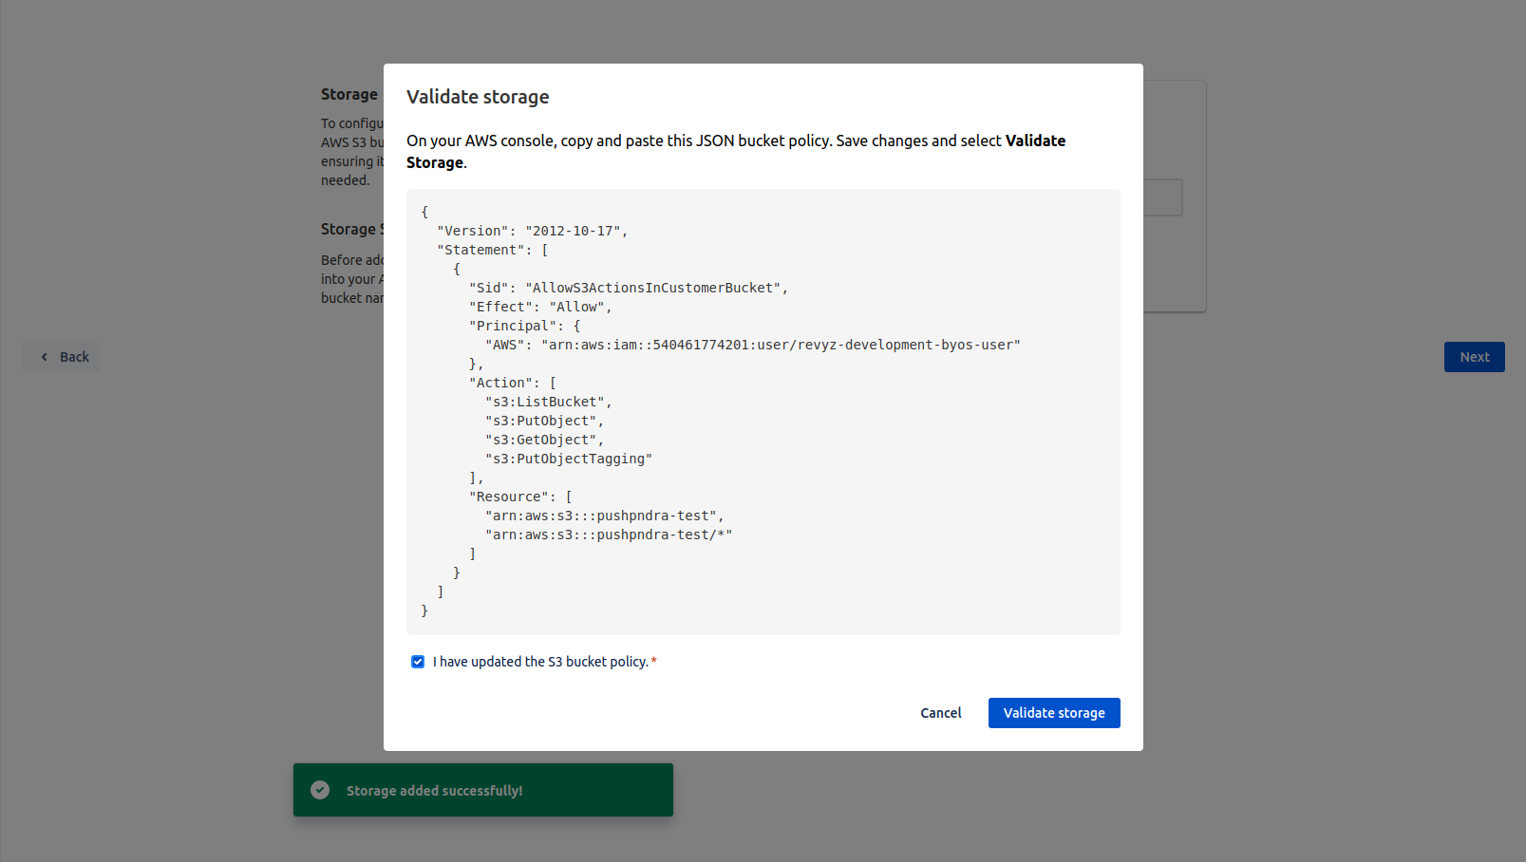1526x863 pixels.
Task: Cancel the Validate storage dialog
Action: tap(940, 713)
